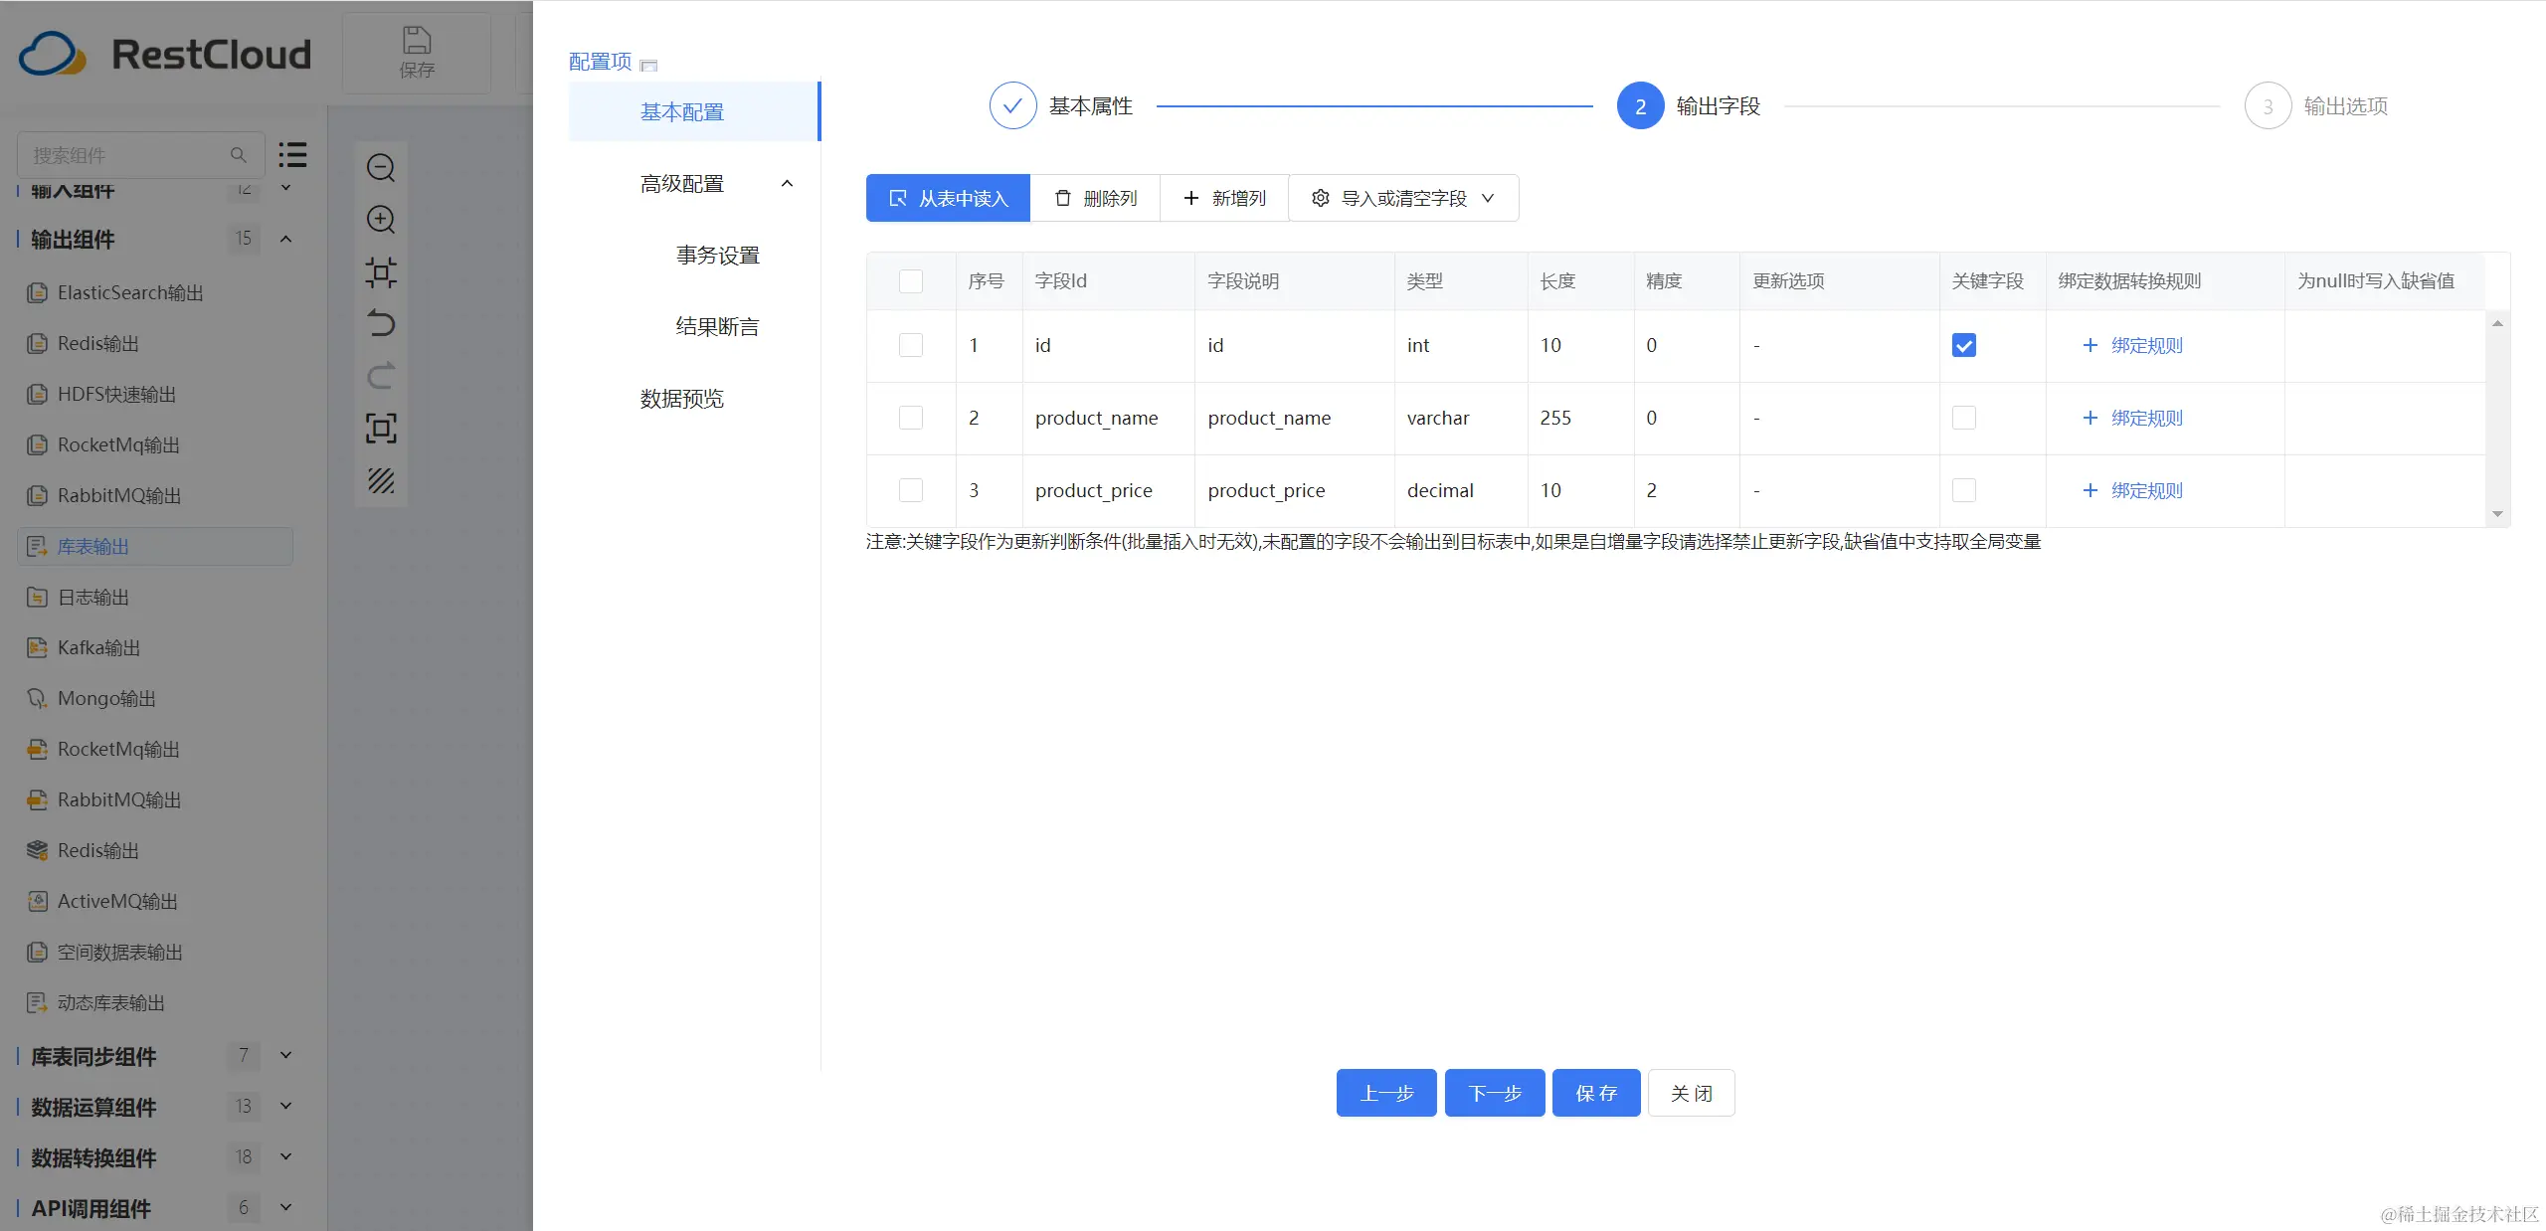Uncheck the key field checkbox for id
This screenshot has width=2546, height=1231.
pos(1963,345)
